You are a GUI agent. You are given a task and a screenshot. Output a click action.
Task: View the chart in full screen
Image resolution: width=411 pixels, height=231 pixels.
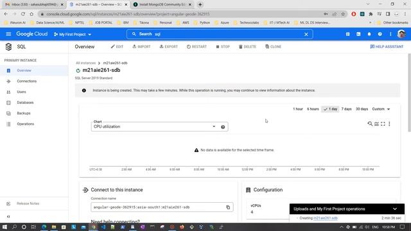pyautogui.click(x=383, y=124)
